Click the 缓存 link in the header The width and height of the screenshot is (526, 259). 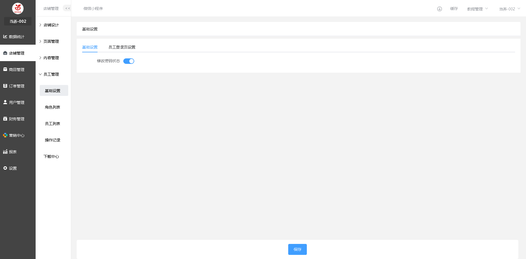pos(454,9)
